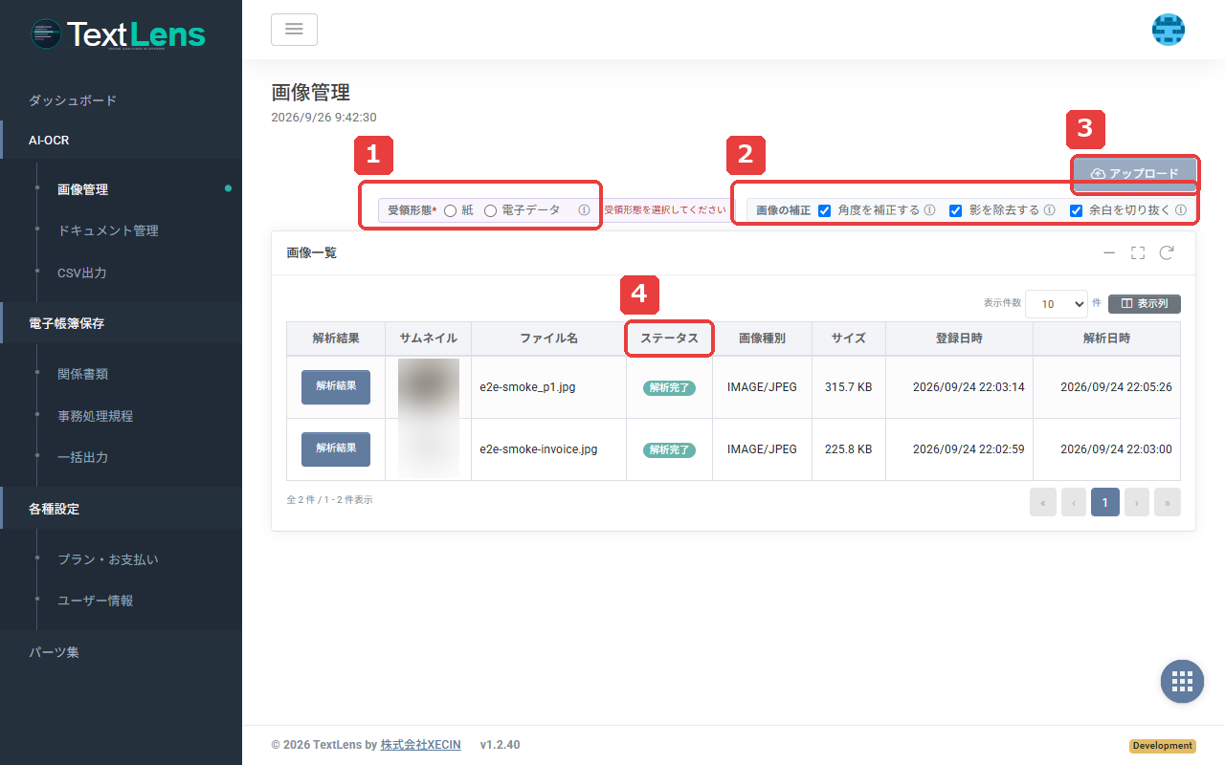Click file name e2e-smoke-invoice.jpg
This screenshot has width=1225, height=765.
539,449
